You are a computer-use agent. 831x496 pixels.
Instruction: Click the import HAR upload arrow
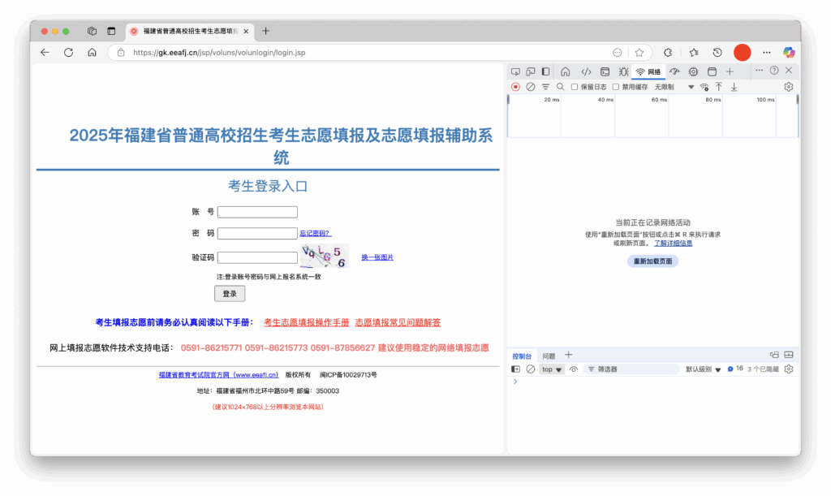click(719, 87)
